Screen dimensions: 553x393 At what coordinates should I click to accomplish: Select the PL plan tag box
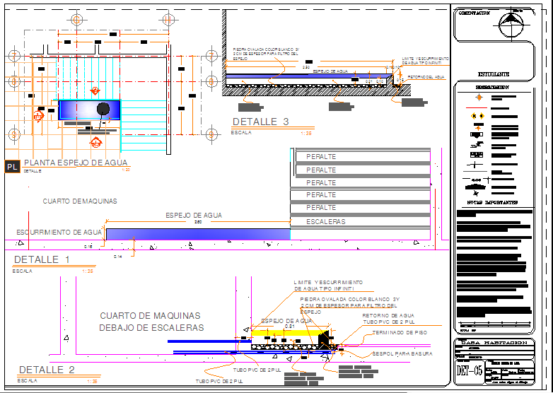[12, 167]
